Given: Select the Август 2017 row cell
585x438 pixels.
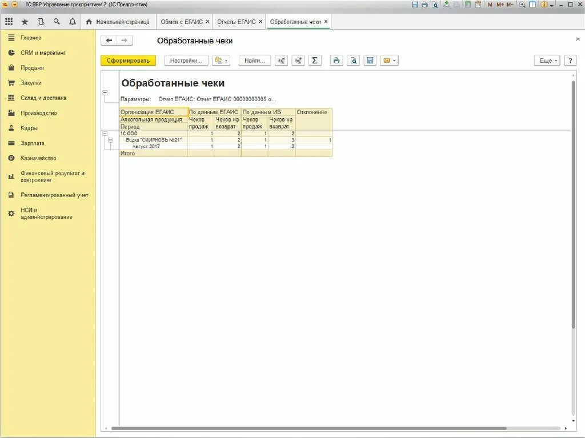Looking at the screenshot, I should tap(153, 146).
